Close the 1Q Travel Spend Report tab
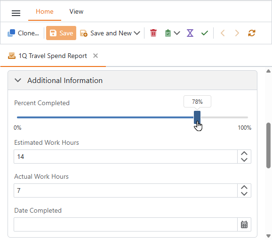 coord(96,56)
